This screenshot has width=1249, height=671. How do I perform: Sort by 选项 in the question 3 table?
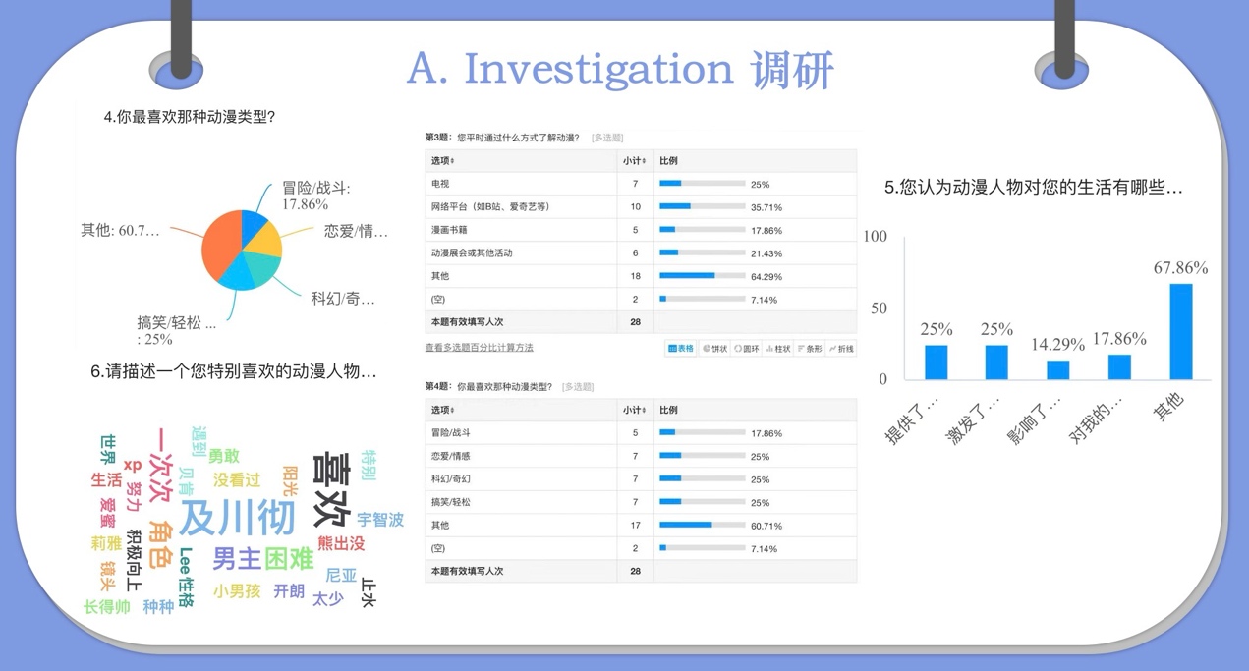(x=443, y=161)
